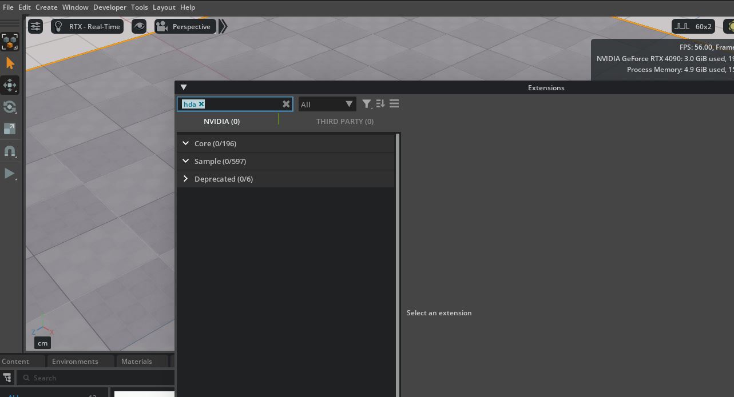Open the Create menu

coord(46,7)
